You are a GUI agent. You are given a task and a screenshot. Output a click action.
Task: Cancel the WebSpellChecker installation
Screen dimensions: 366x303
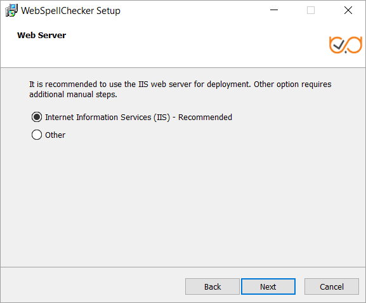[332, 286]
